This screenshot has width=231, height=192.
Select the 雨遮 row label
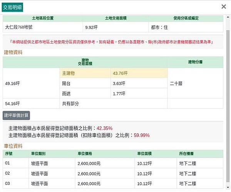[85, 93]
